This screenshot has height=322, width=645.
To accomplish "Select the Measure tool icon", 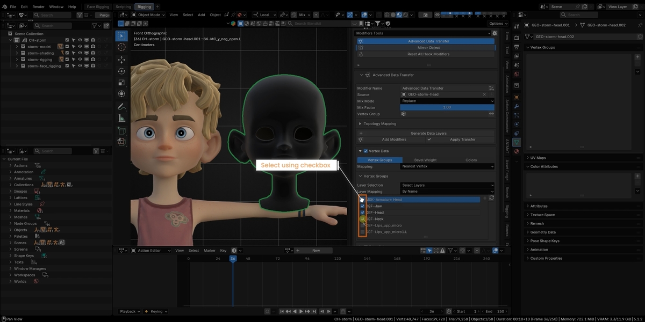I will pos(121,118).
